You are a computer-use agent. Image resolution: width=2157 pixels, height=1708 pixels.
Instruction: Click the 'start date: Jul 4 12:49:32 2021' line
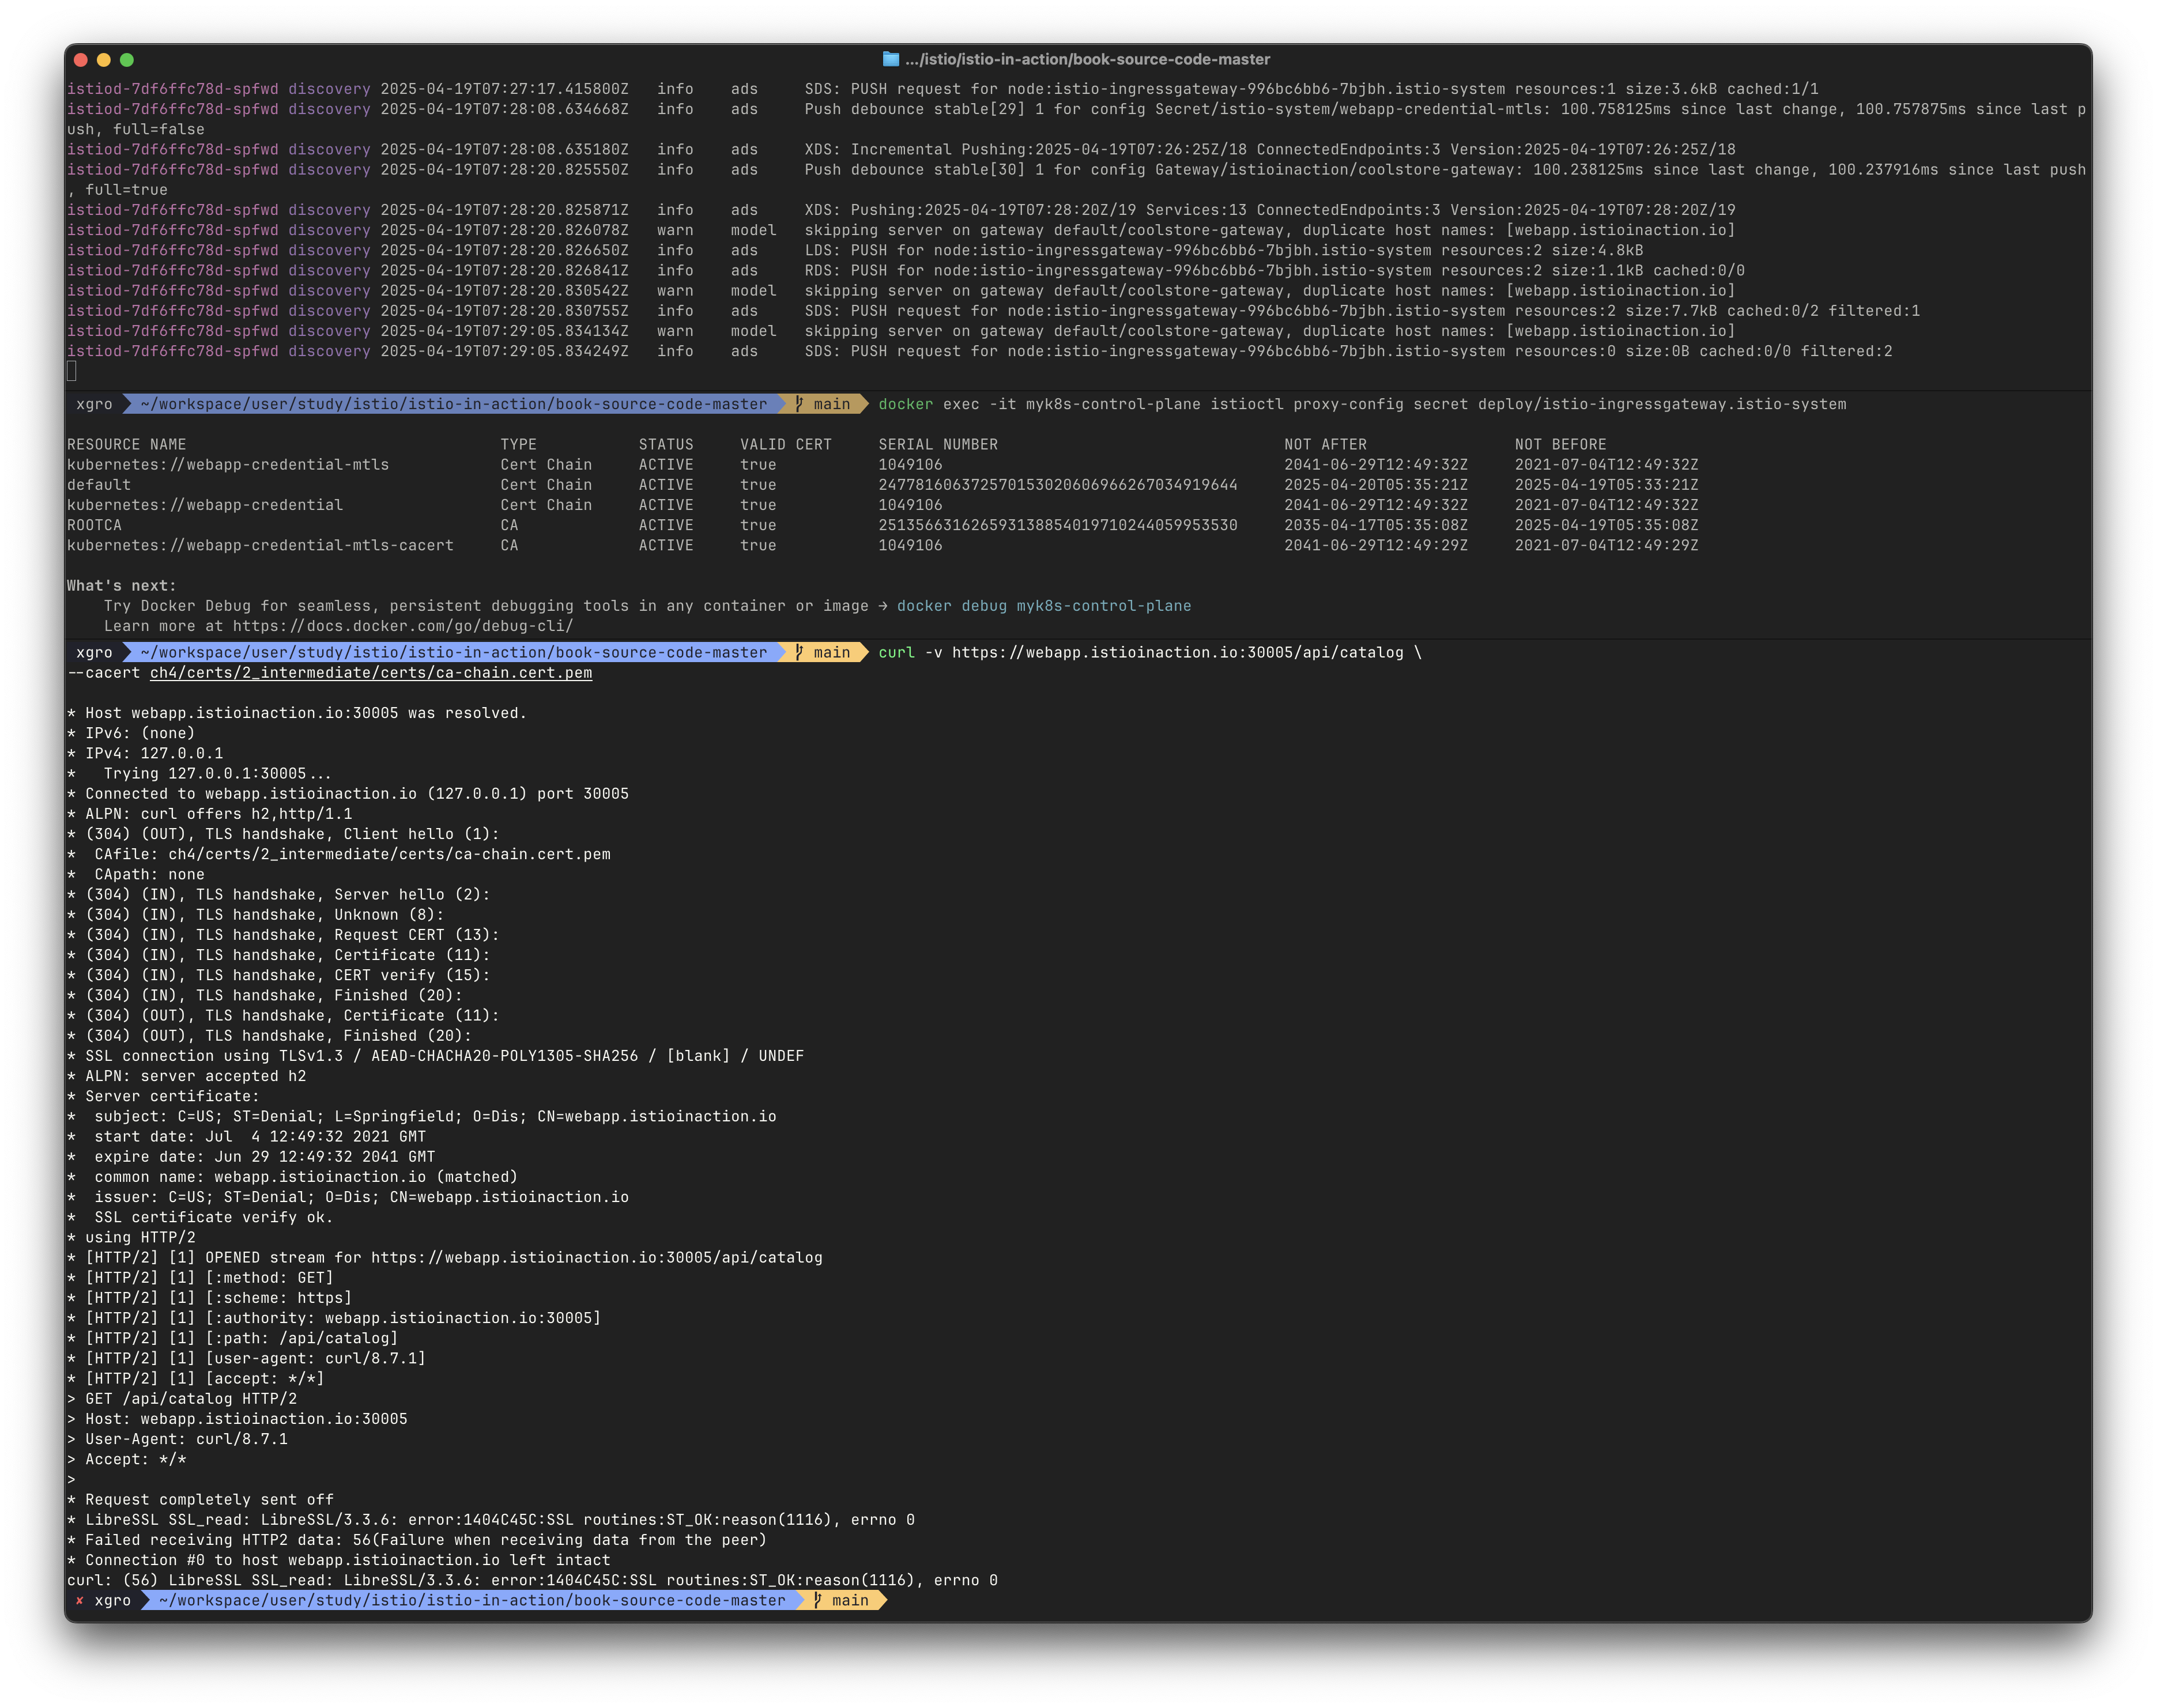[x=246, y=1136]
